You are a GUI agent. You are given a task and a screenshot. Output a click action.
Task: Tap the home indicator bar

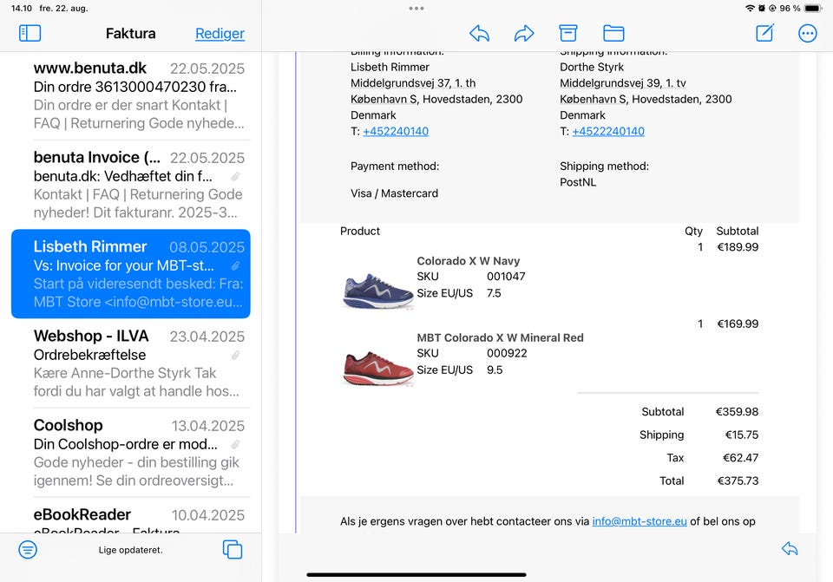pyautogui.click(x=416, y=574)
